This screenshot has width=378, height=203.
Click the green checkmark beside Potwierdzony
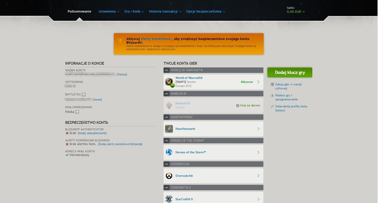pyautogui.click(x=67, y=155)
